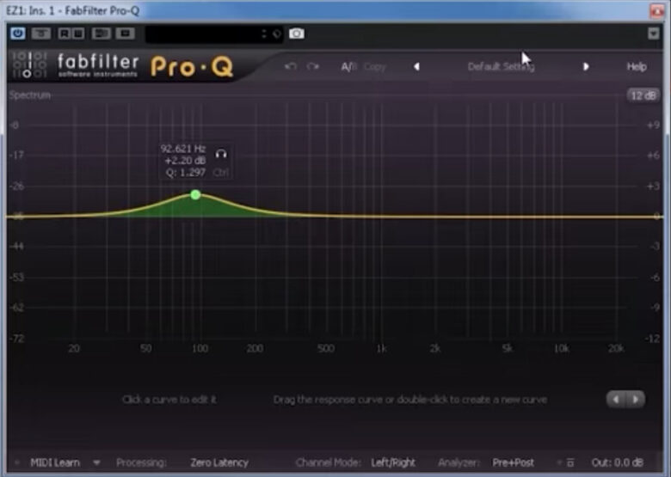Click the Q: 1.297 value
671x477 pixels.
[186, 173]
